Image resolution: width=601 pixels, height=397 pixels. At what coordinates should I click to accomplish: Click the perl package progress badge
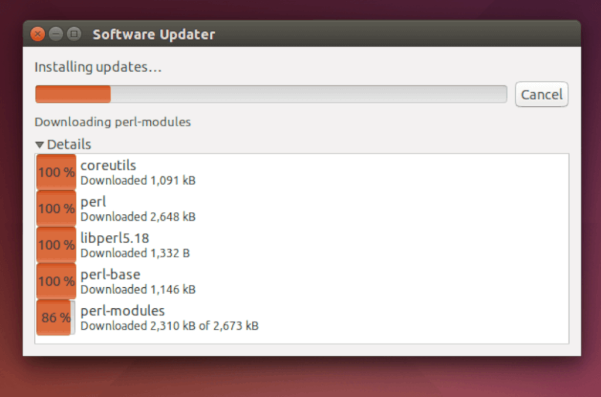(55, 208)
